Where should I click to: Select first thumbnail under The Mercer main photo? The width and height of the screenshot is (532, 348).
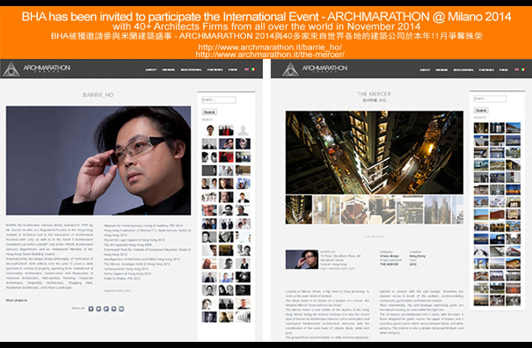tap(299, 210)
